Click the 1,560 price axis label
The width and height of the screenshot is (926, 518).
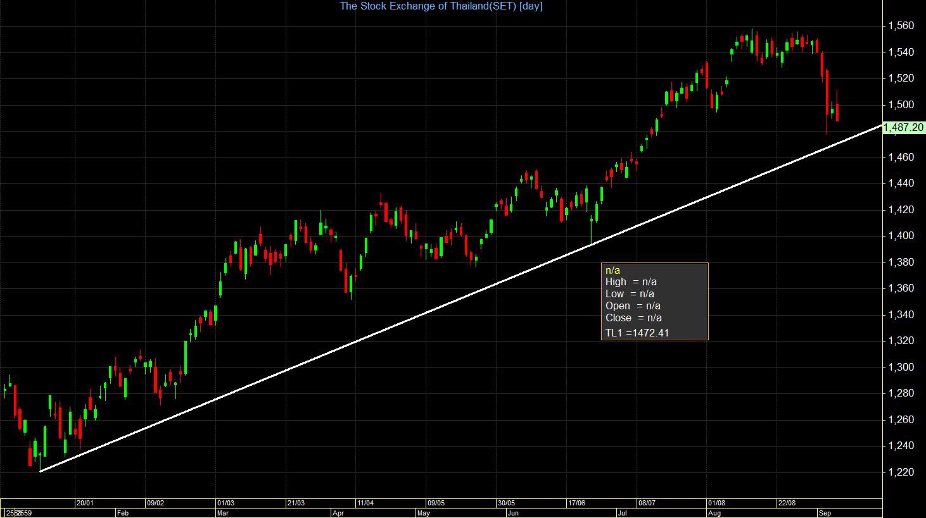click(901, 26)
